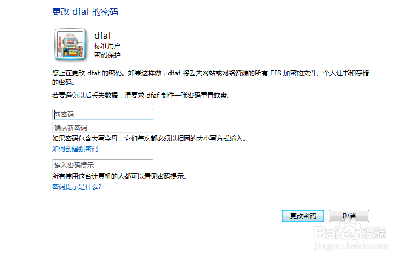Click the 取消 button
410x260 pixels.
(x=349, y=216)
